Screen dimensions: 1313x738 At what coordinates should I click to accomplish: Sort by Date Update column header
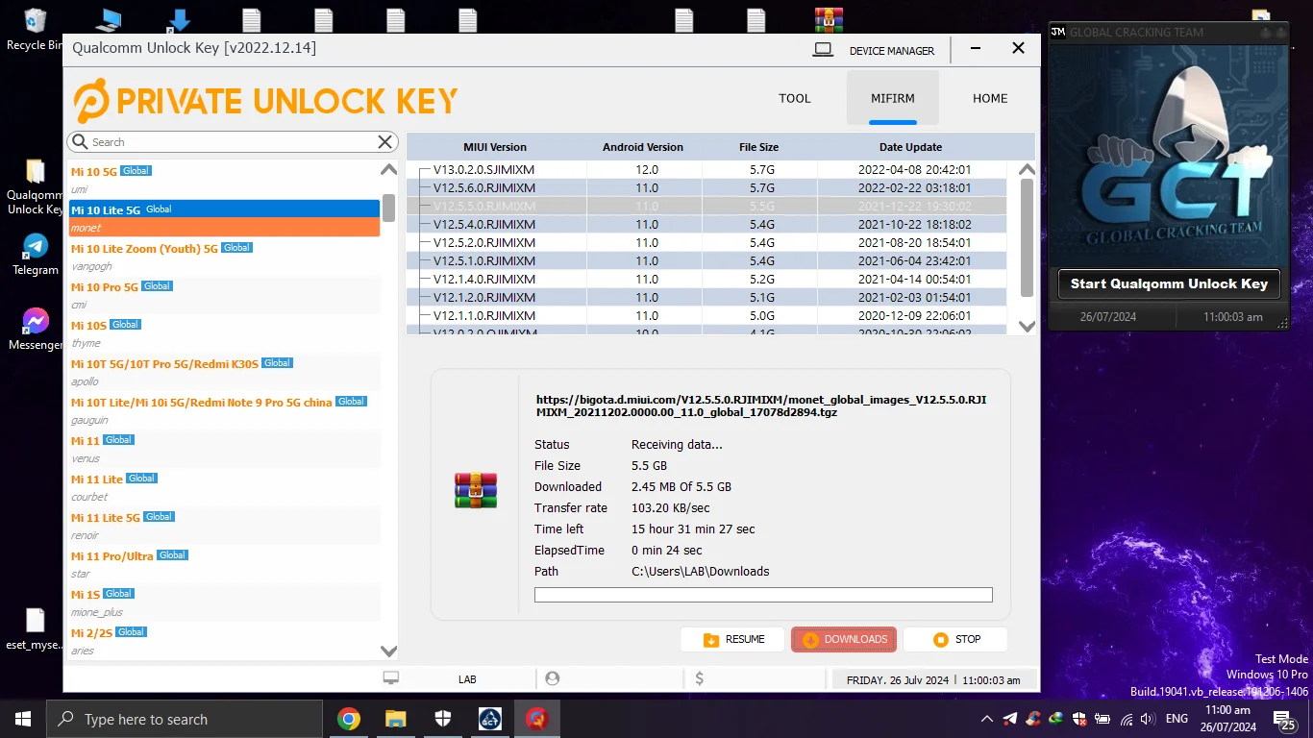910,147
